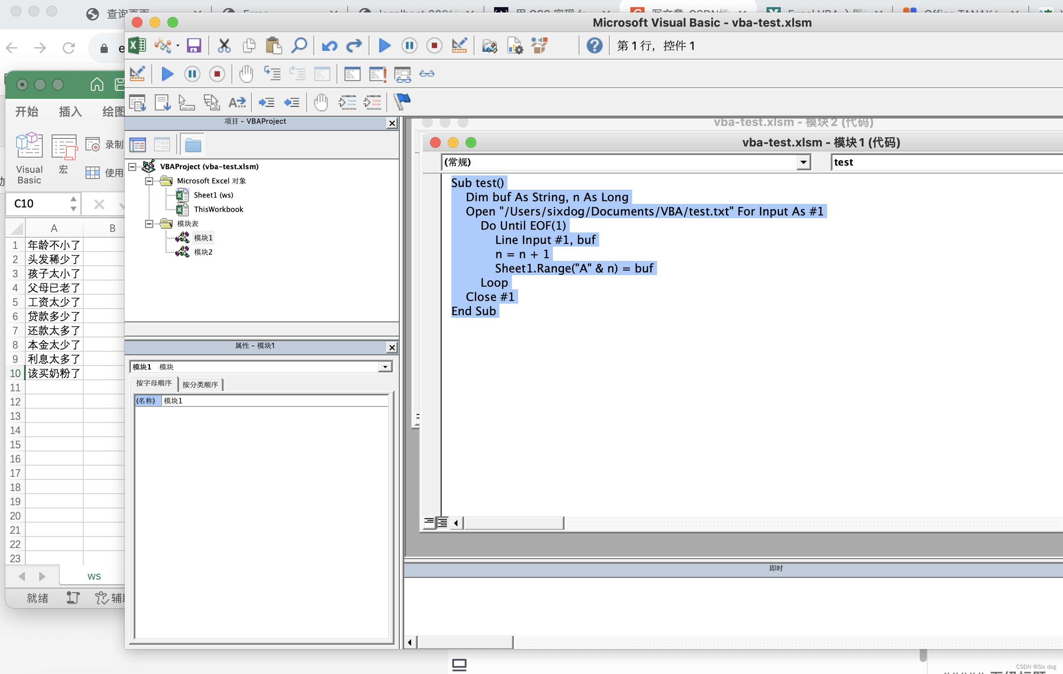Click Immediate window scroll left arrow
The height and width of the screenshot is (674, 1063).
(x=410, y=642)
